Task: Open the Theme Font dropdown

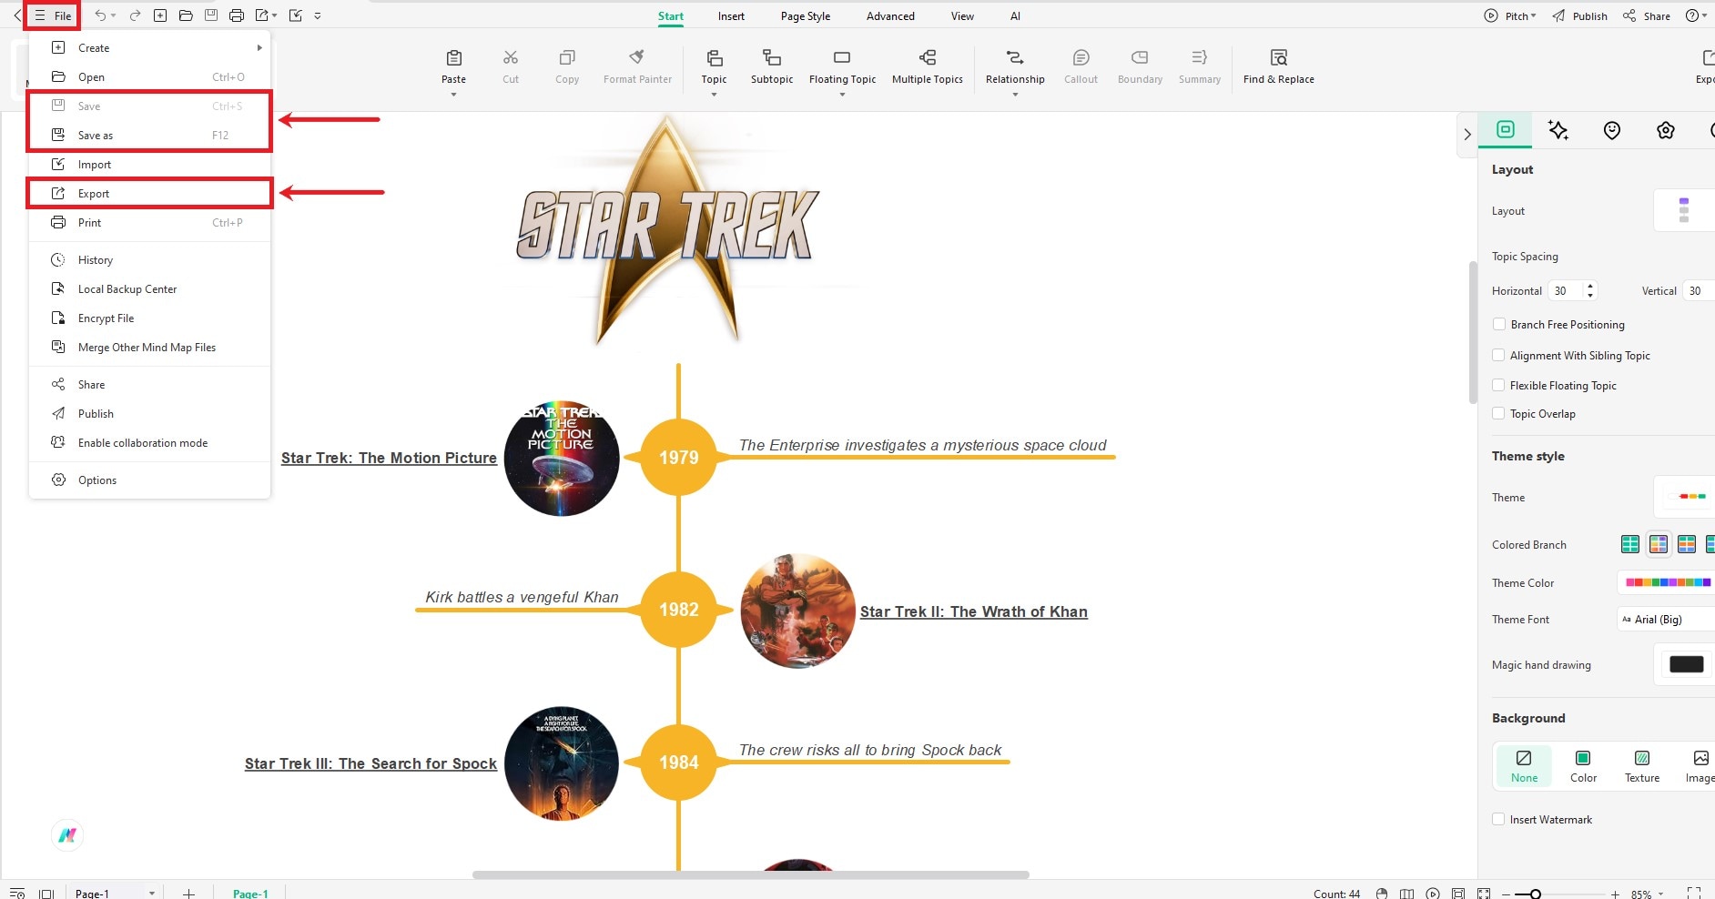Action: (1665, 619)
